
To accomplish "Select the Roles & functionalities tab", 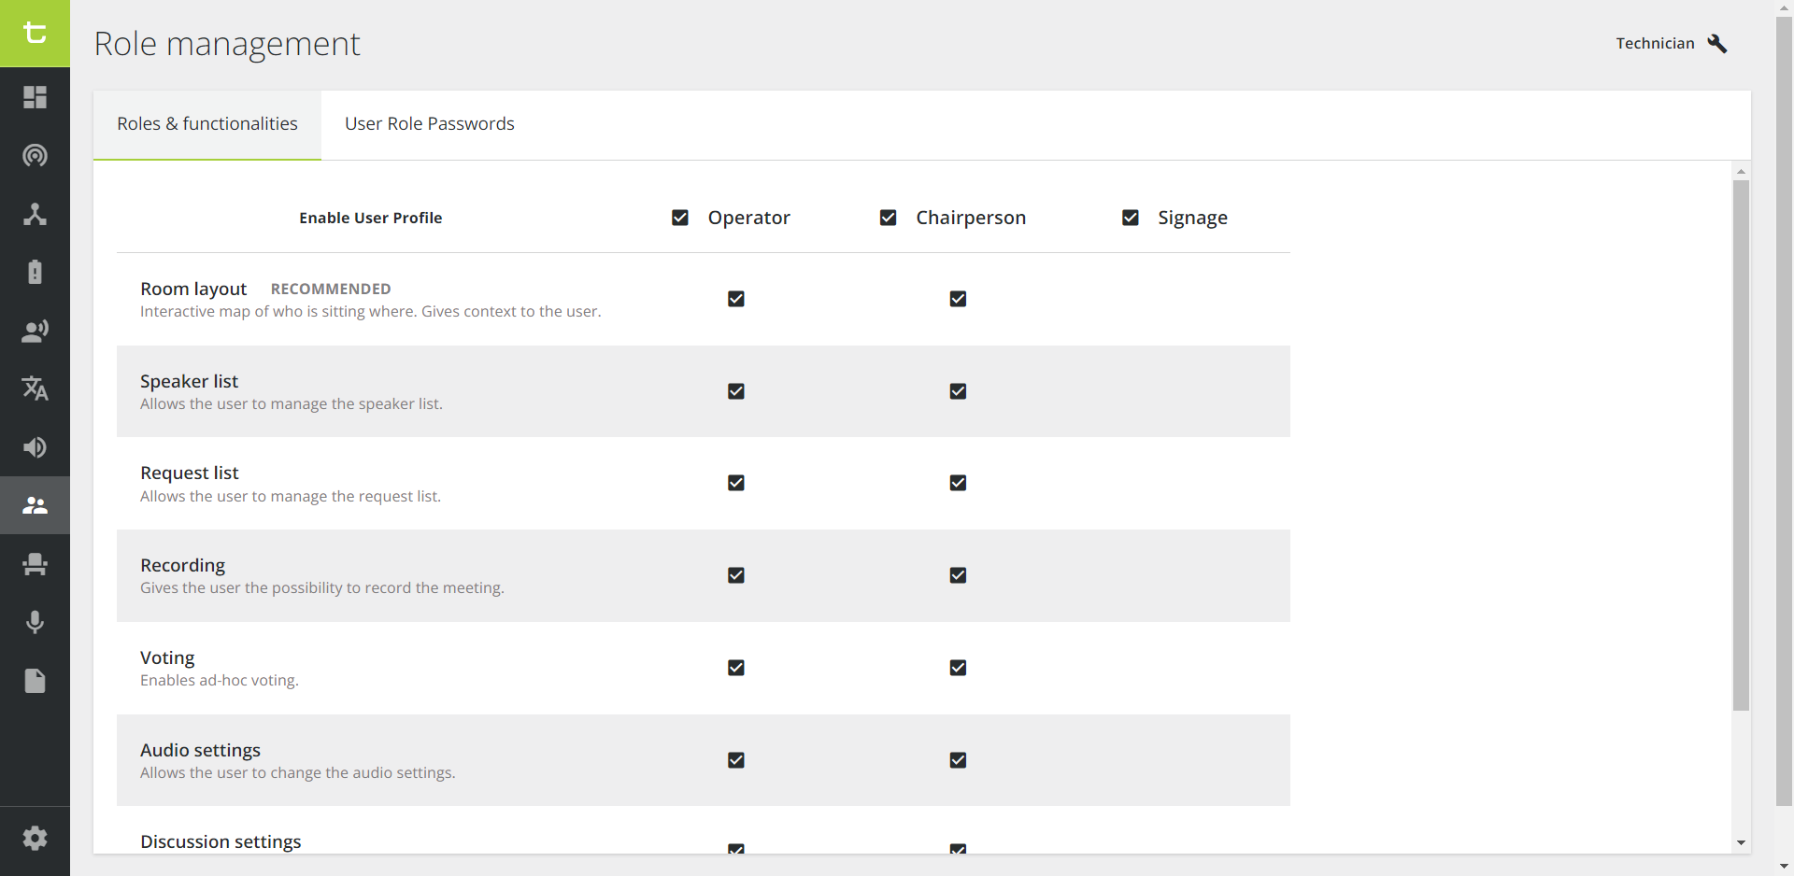I will pos(207,124).
